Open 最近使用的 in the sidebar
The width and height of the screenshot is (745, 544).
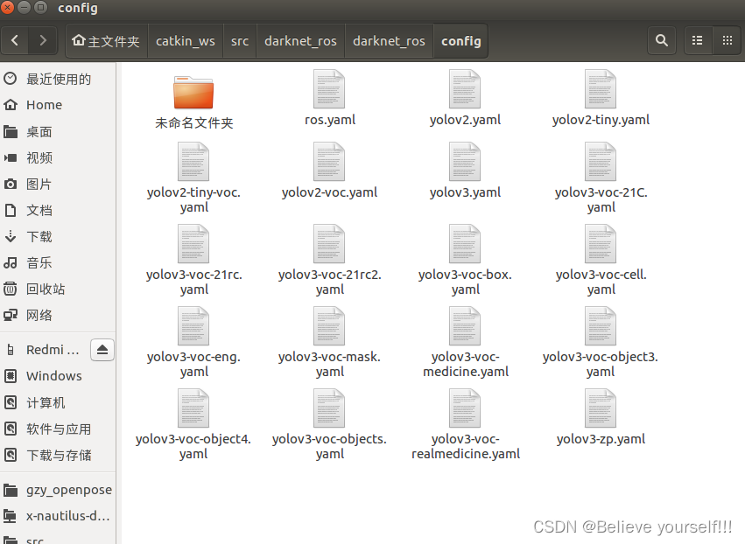[58, 79]
